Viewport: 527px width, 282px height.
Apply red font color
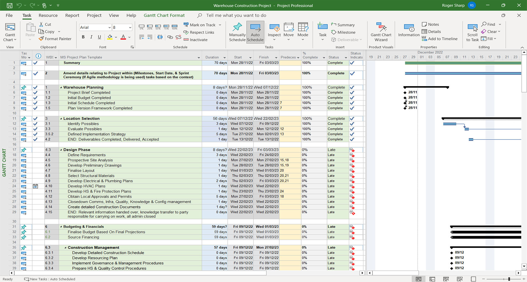(x=123, y=37)
